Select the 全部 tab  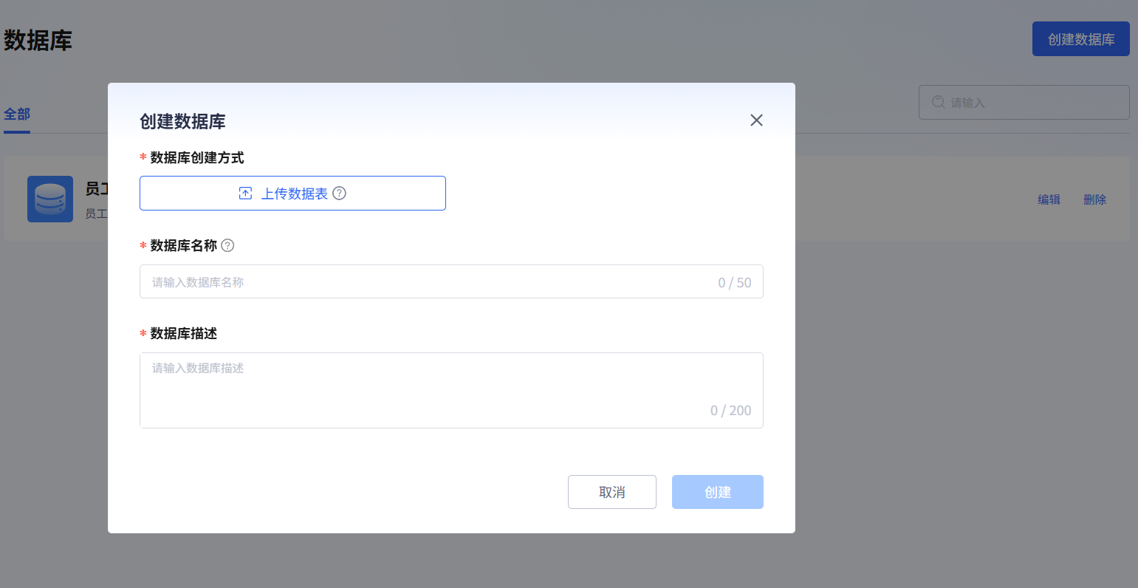[17, 114]
